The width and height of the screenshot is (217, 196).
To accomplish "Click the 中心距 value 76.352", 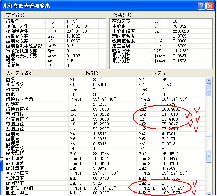I will tap(180, 26).
